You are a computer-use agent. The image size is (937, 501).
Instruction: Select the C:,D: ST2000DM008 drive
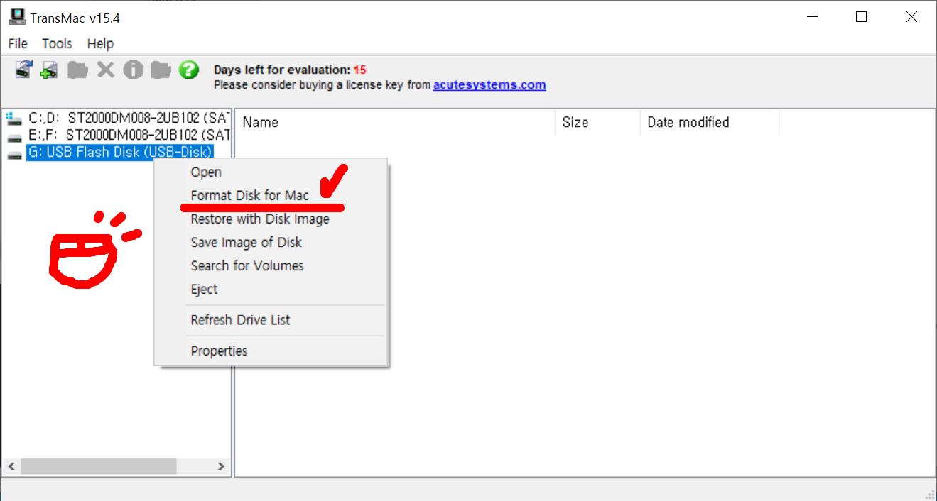click(x=129, y=118)
